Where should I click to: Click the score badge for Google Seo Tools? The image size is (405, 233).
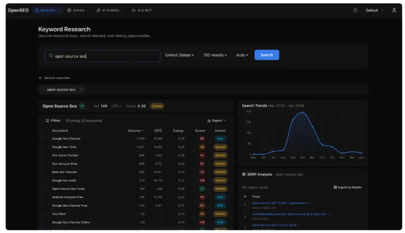pos(202,147)
